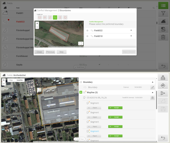Click the disabled add boundary icon

163,101
